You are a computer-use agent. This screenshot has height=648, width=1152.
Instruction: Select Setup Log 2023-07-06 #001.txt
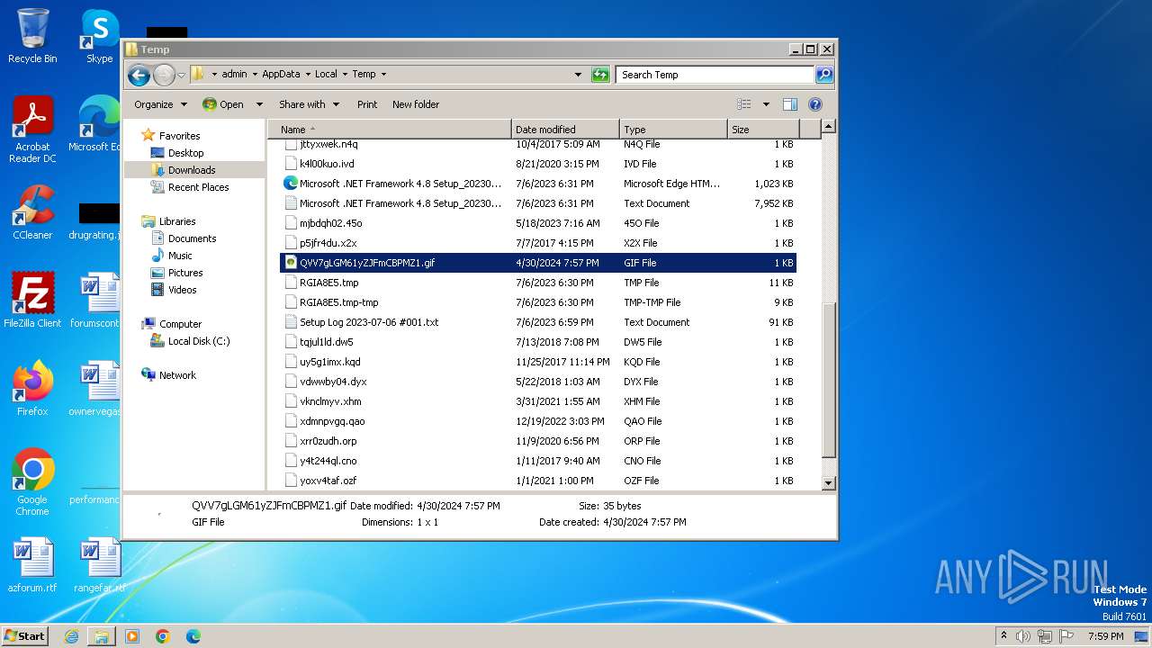(x=538, y=322)
